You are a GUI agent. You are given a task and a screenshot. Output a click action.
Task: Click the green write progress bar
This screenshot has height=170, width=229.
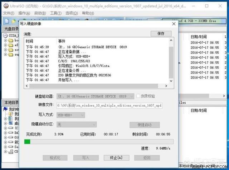pyautogui.click(x=27, y=142)
